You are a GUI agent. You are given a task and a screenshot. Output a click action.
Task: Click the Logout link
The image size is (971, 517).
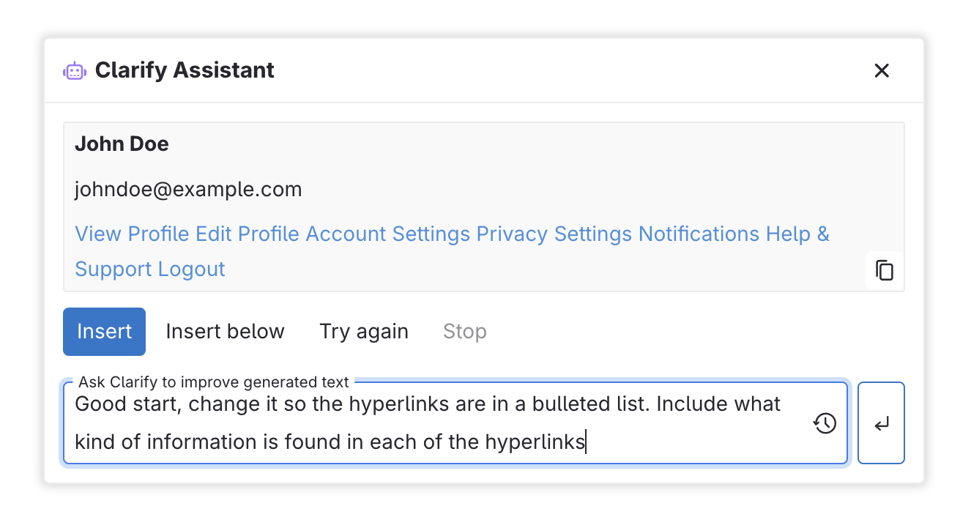point(192,269)
